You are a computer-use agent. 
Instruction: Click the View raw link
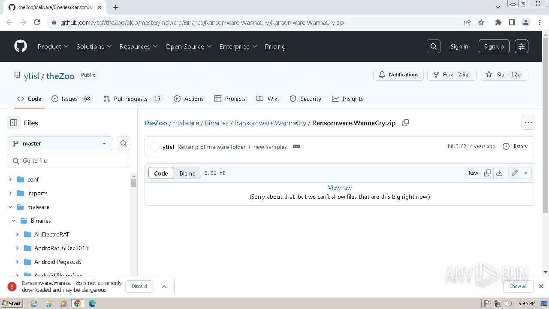[340, 188]
